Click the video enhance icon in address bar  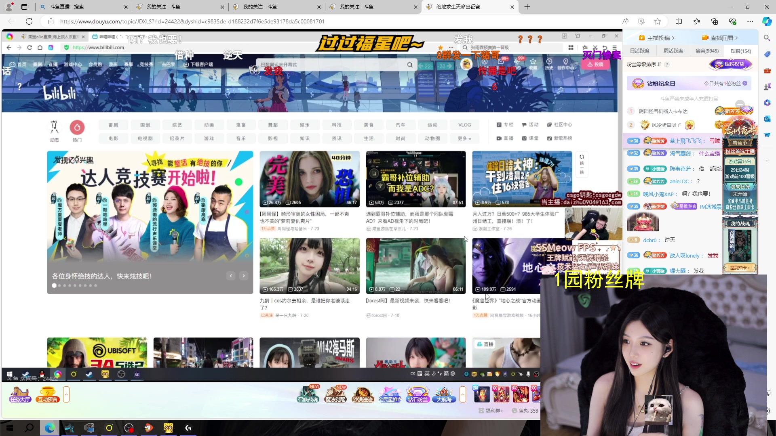pos(641,21)
